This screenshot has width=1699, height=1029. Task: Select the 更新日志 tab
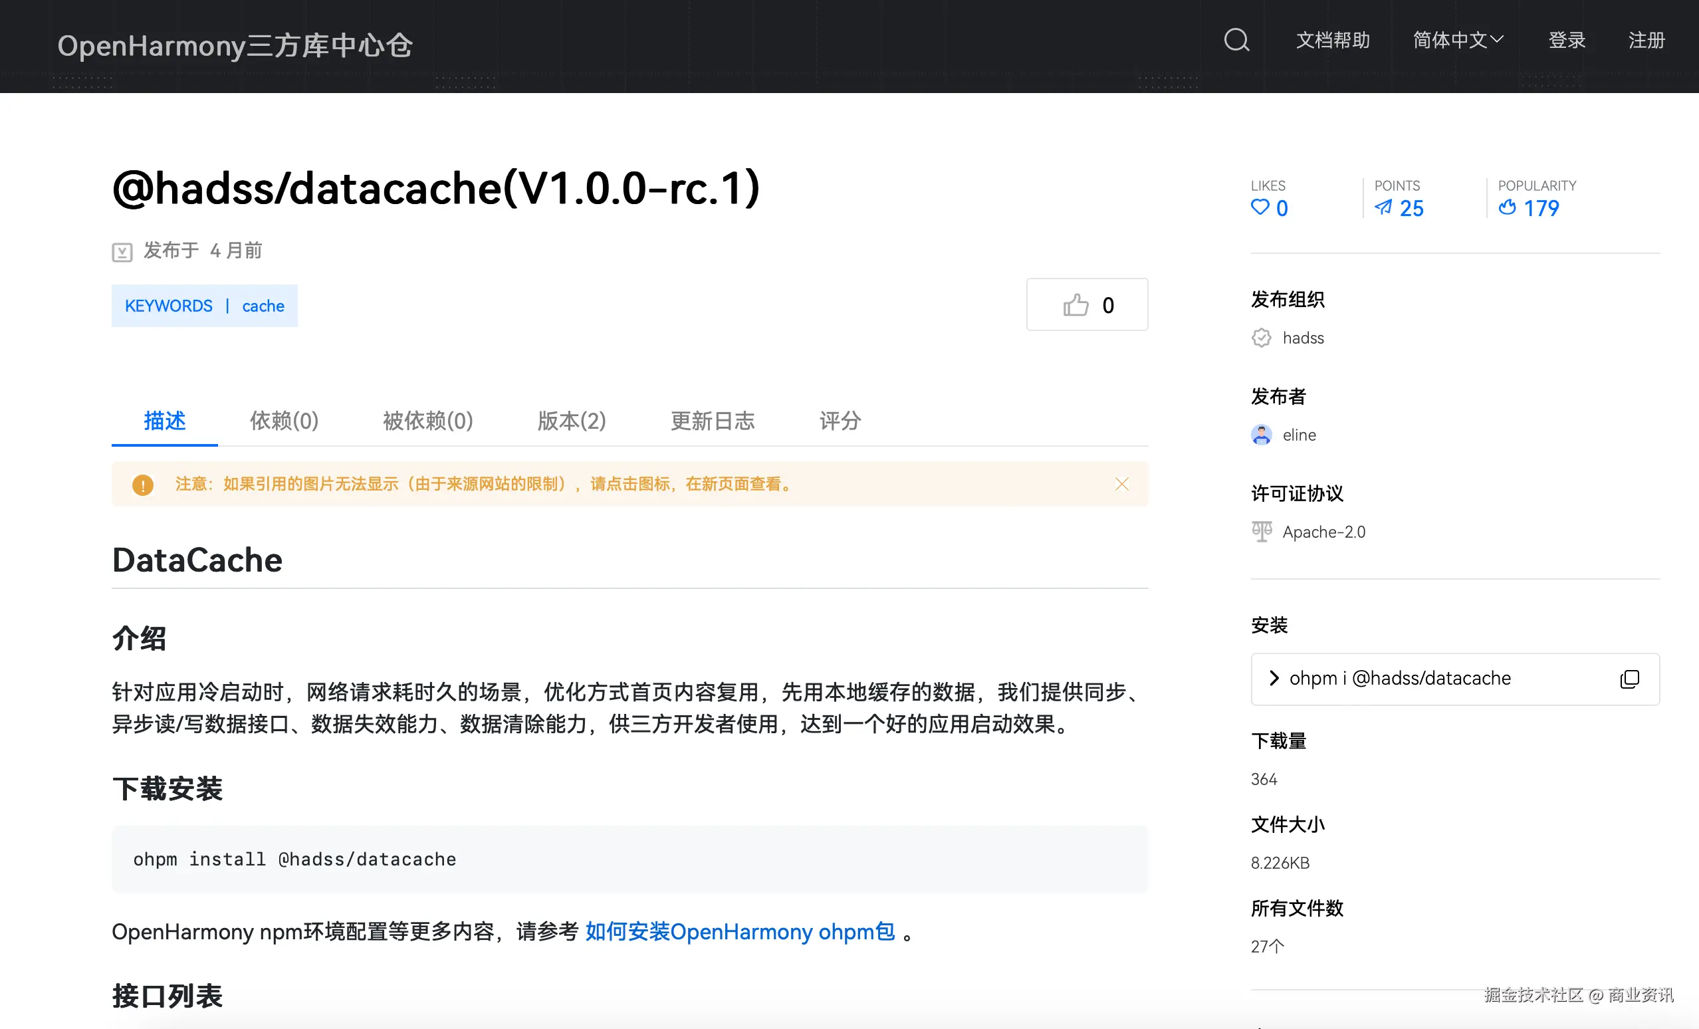(713, 420)
